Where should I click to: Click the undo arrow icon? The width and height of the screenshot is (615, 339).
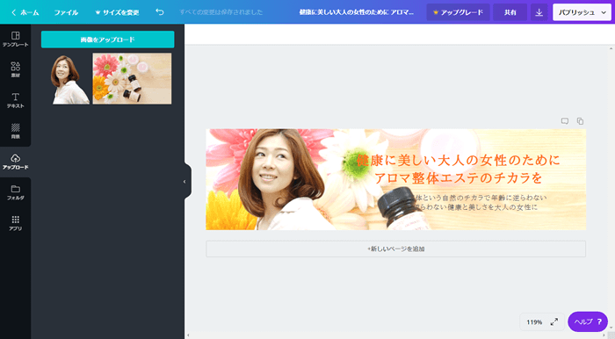coord(160,12)
